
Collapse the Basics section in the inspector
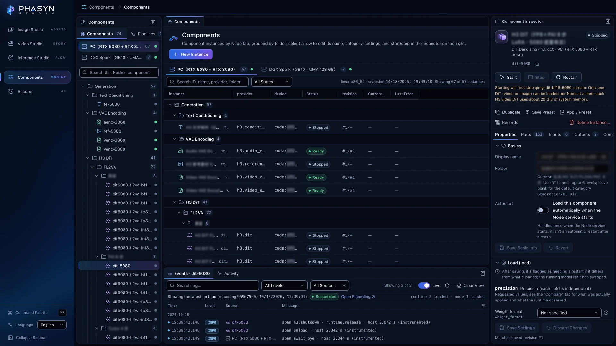[x=497, y=146]
